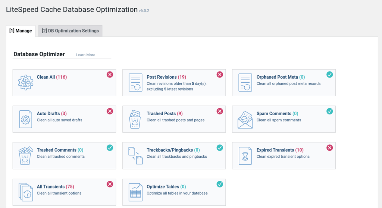
Task: Click green check on Trashed Comments
Action: click(110, 148)
